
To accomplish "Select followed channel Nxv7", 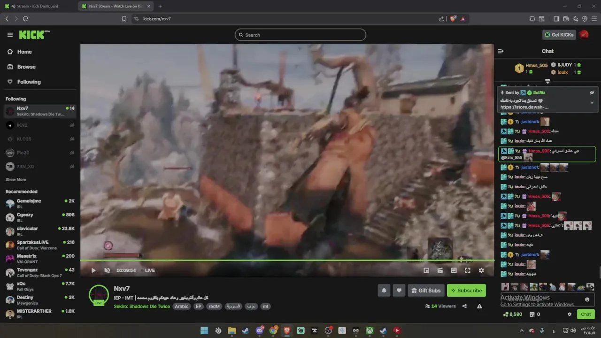I will coord(40,111).
